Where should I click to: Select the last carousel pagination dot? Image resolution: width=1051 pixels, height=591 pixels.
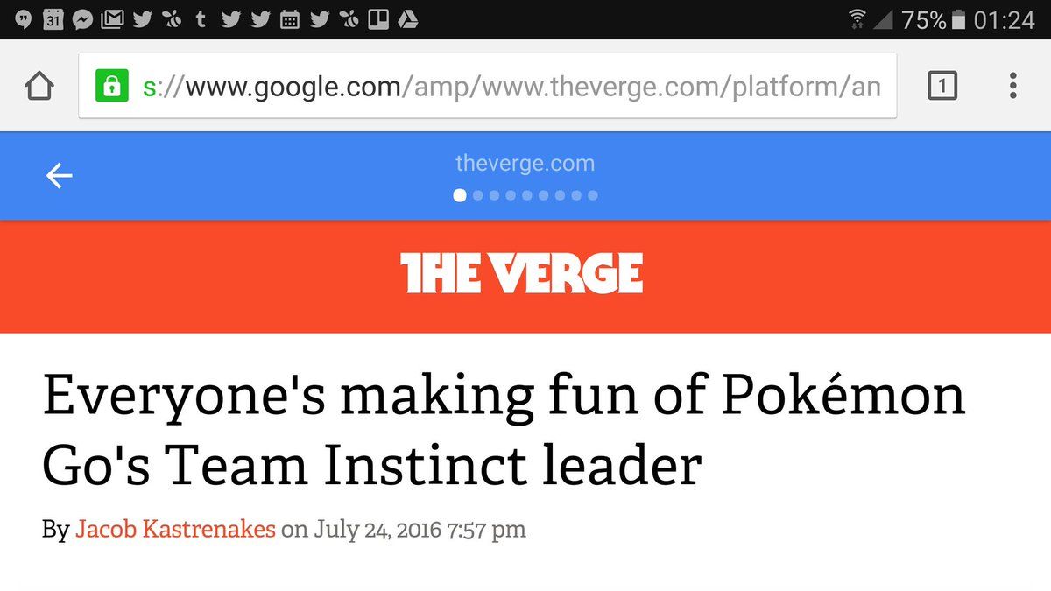593,195
